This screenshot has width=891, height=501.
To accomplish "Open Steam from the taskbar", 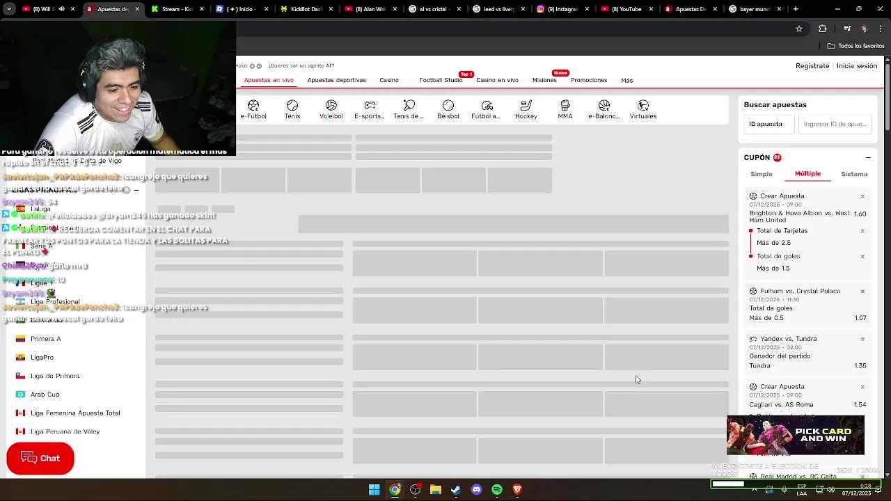I will (456, 490).
